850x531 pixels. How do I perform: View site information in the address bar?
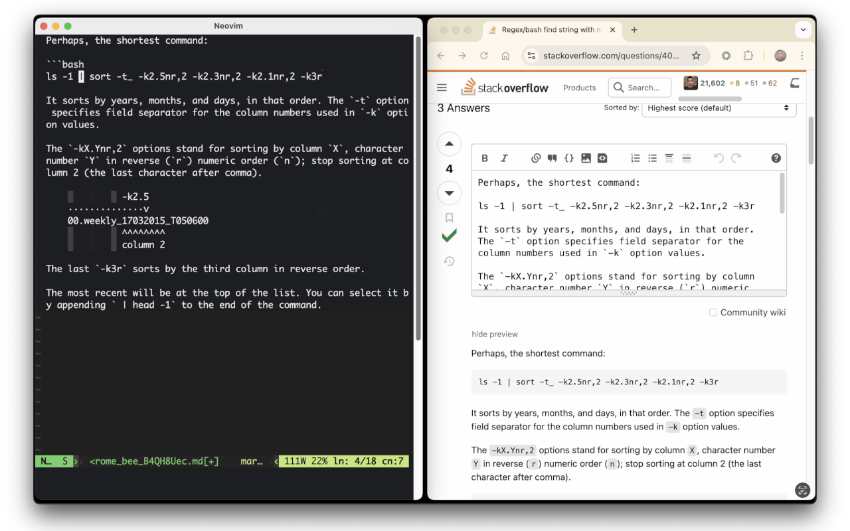531,56
